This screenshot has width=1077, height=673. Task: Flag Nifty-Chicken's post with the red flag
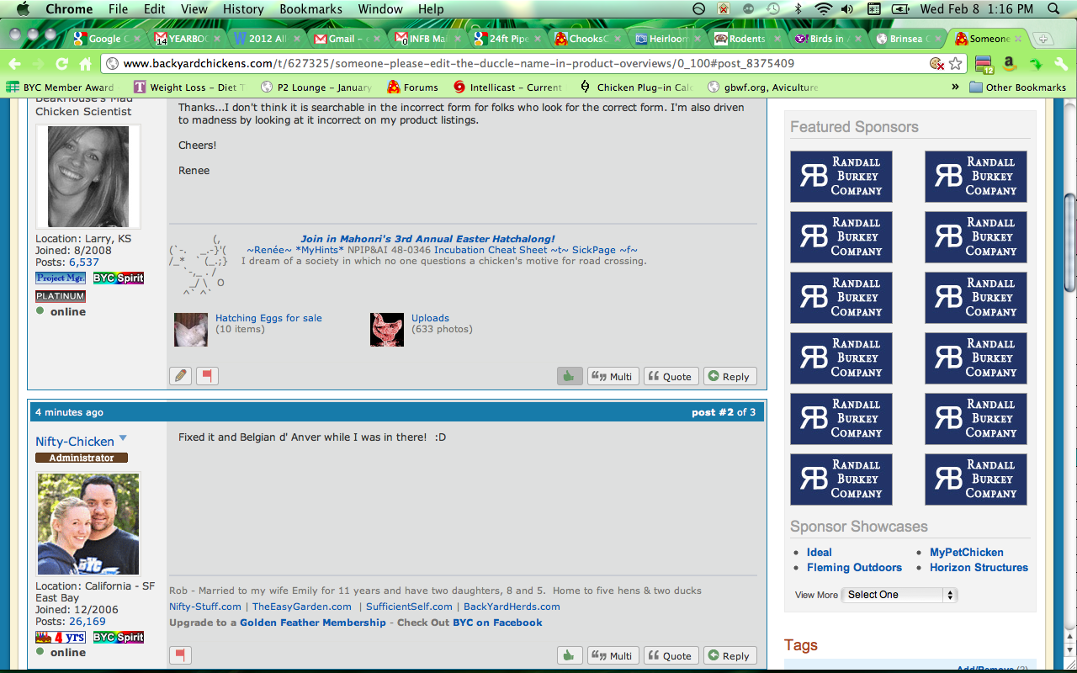point(180,655)
